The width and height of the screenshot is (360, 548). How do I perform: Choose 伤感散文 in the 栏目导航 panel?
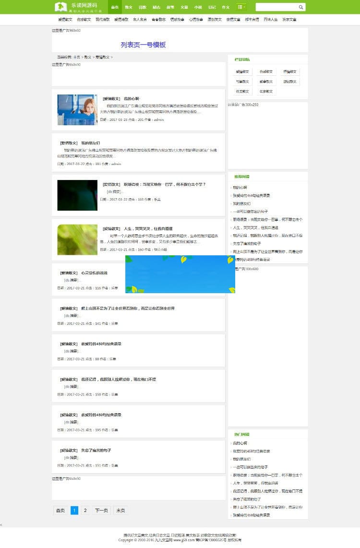(x=266, y=72)
